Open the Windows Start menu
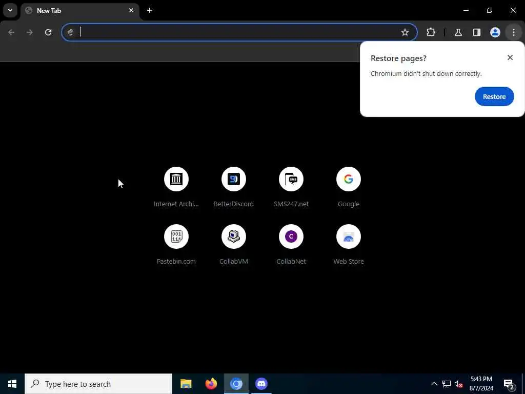Screen dimensions: 525x394 click(12, 384)
